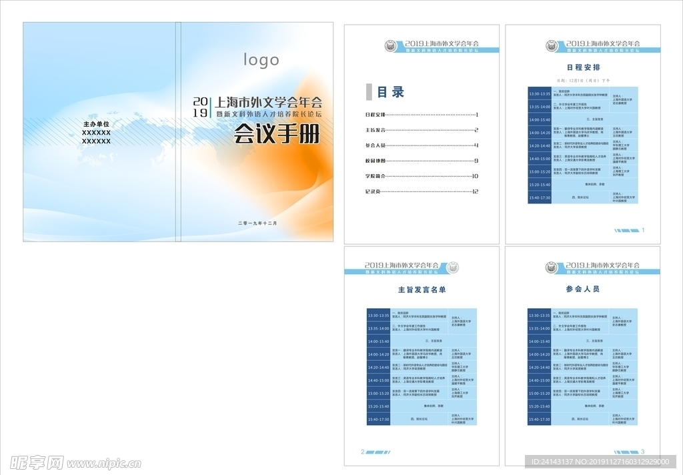Click the 目录 heading on the contents page
Image resolution: width=683 pixels, height=475 pixels.
[390, 92]
